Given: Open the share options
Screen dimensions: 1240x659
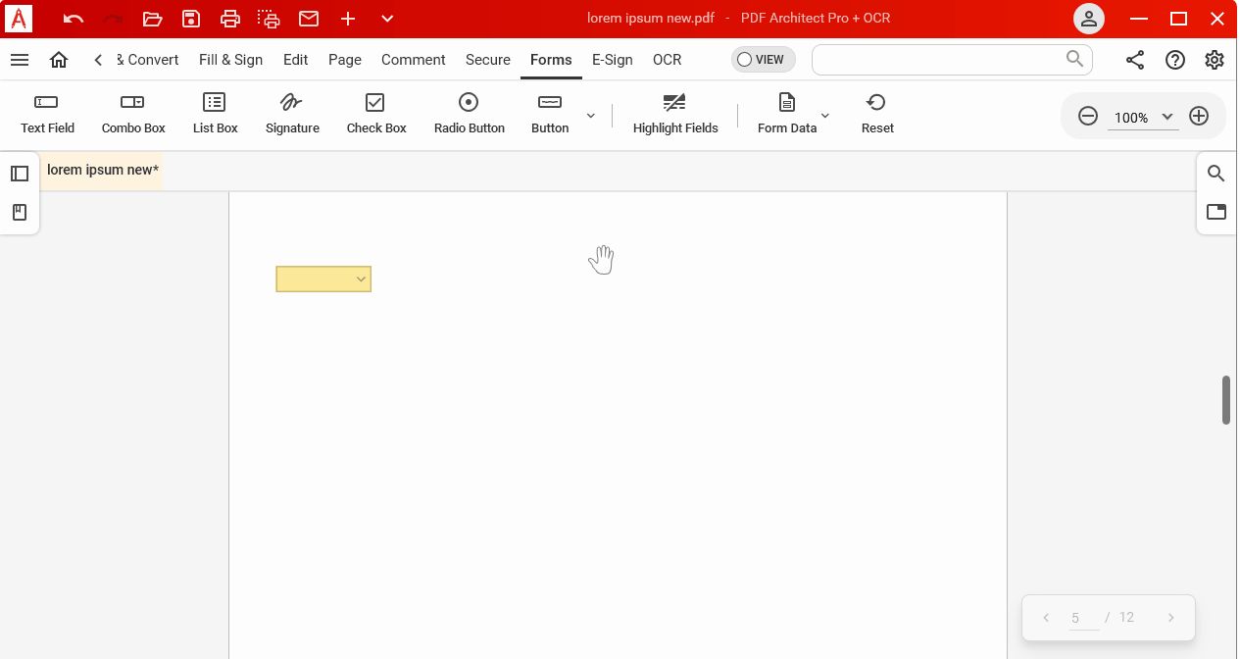Looking at the screenshot, I should pyautogui.click(x=1134, y=60).
